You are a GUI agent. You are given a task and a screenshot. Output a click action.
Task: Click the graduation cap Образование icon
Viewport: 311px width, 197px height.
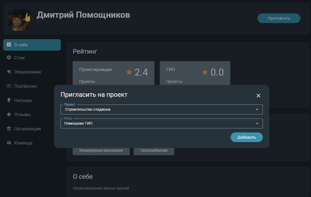9,72
